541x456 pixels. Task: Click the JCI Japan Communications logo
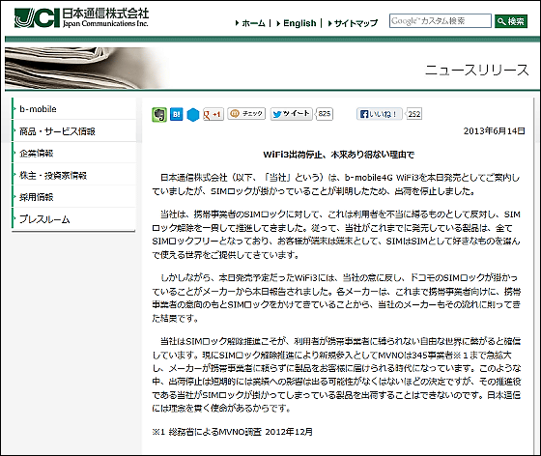point(81,18)
